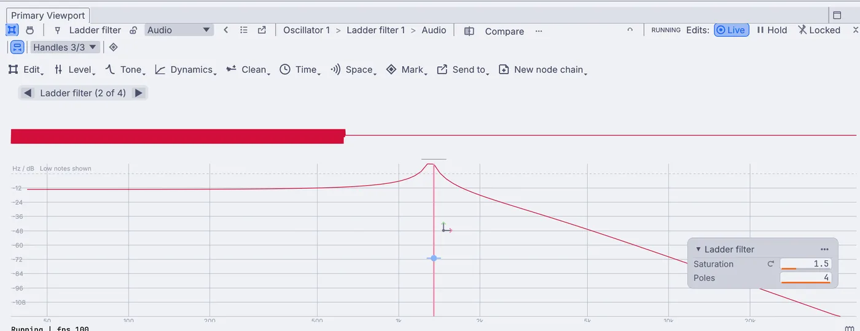Open Ladder filter panel ellipsis options
Image resolution: width=860 pixels, height=331 pixels.
824,249
